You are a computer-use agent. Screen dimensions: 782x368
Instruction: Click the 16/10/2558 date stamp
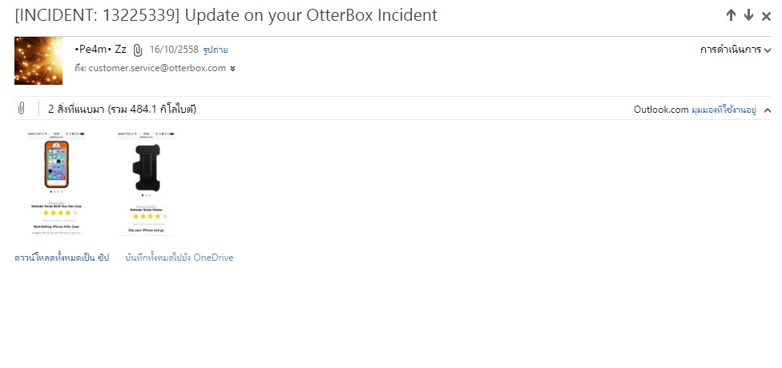[174, 50]
